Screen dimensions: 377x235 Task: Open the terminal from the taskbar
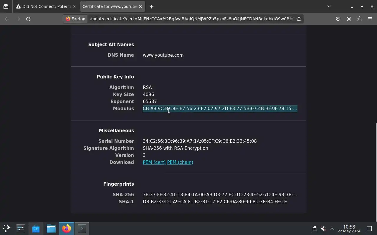click(x=82, y=228)
